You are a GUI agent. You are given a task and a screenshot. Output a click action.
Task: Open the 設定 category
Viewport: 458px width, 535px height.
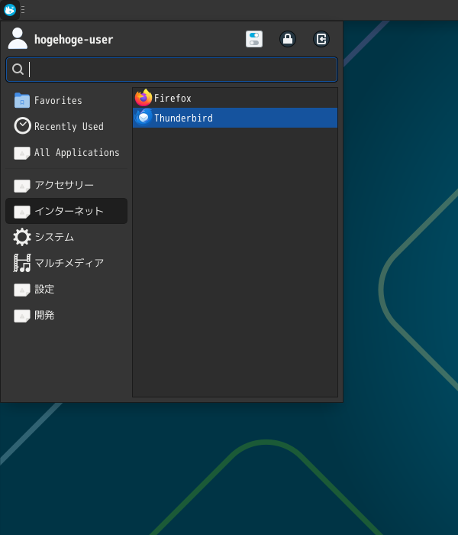pyautogui.click(x=66, y=290)
